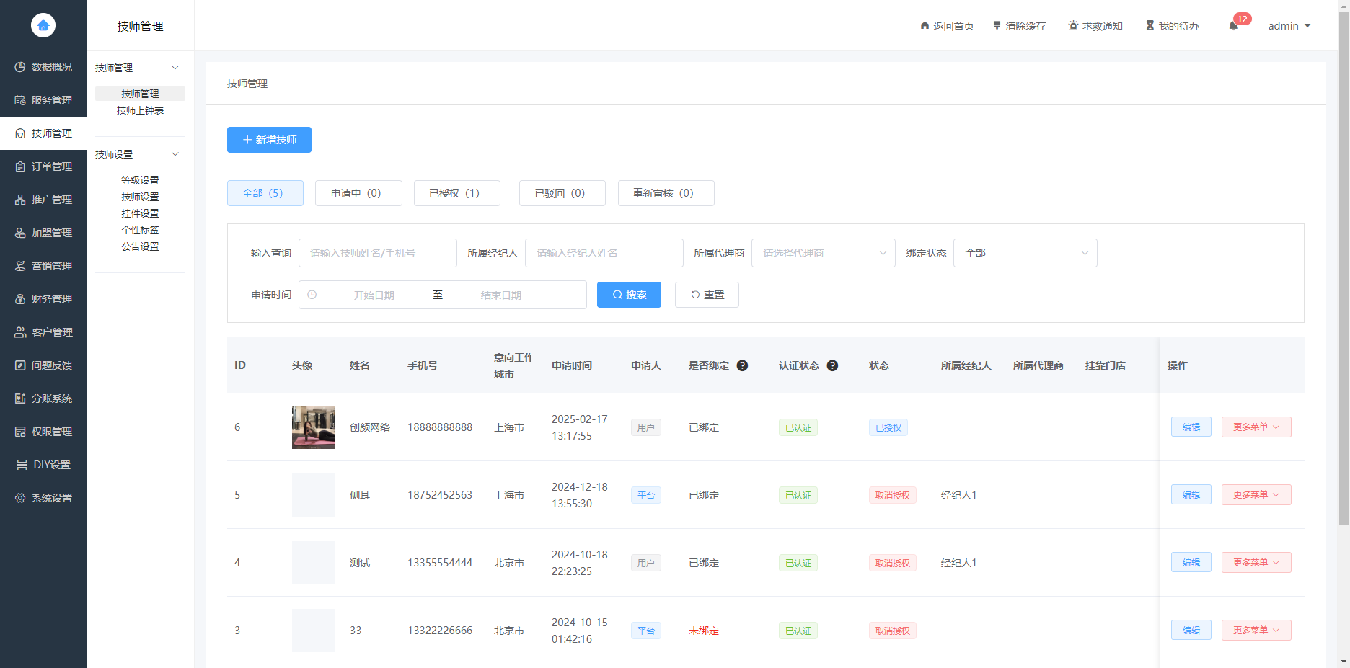Click the technician name search input field
The width and height of the screenshot is (1350, 668).
pos(377,252)
